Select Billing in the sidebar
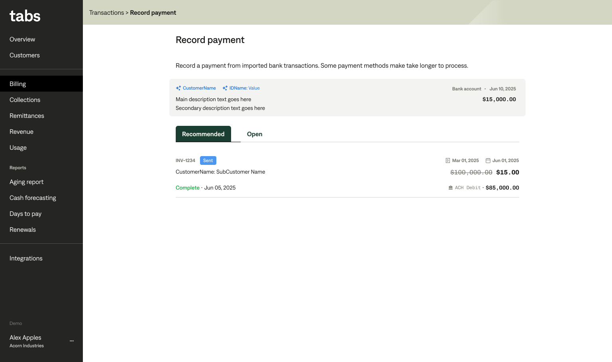 [41, 84]
